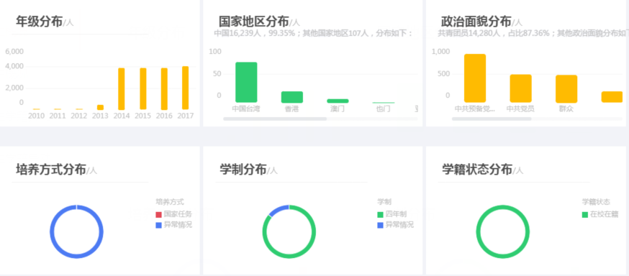This screenshot has width=629, height=276.
Task: Click the 2014 grade bar
Action: (121, 89)
